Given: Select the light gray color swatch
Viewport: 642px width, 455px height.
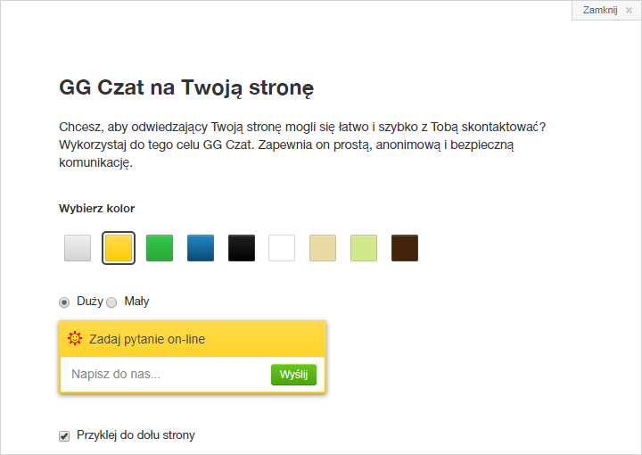Looking at the screenshot, I should click(78, 248).
